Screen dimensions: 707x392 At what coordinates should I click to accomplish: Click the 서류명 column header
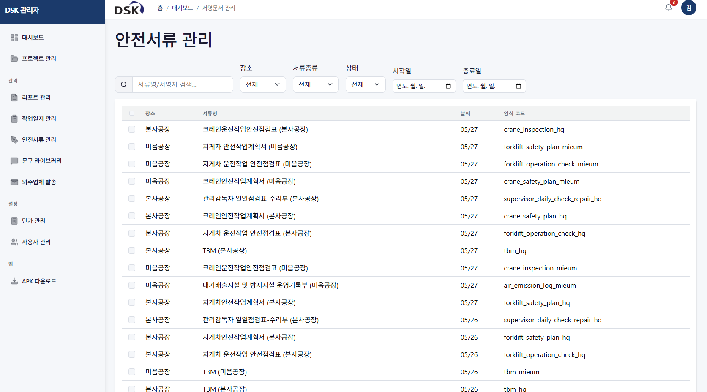coord(210,114)
